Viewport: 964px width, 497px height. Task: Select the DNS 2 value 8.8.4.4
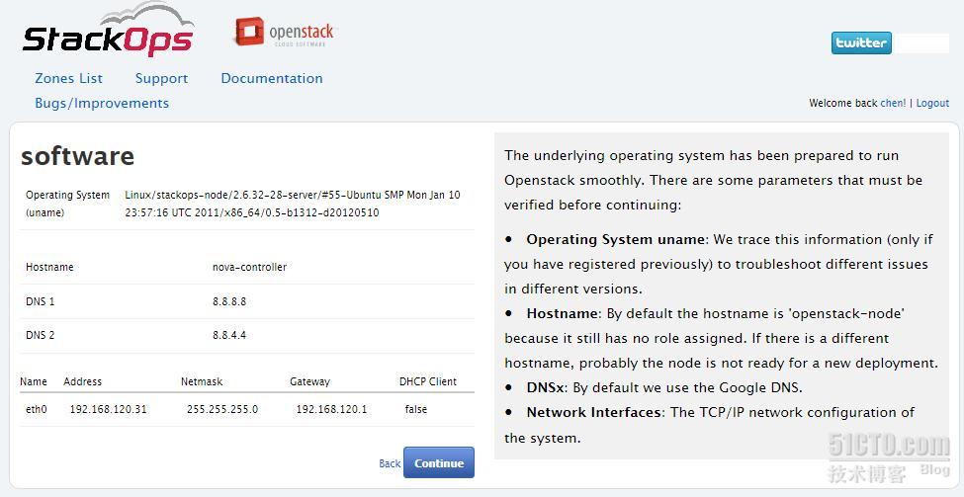point(229,335)
